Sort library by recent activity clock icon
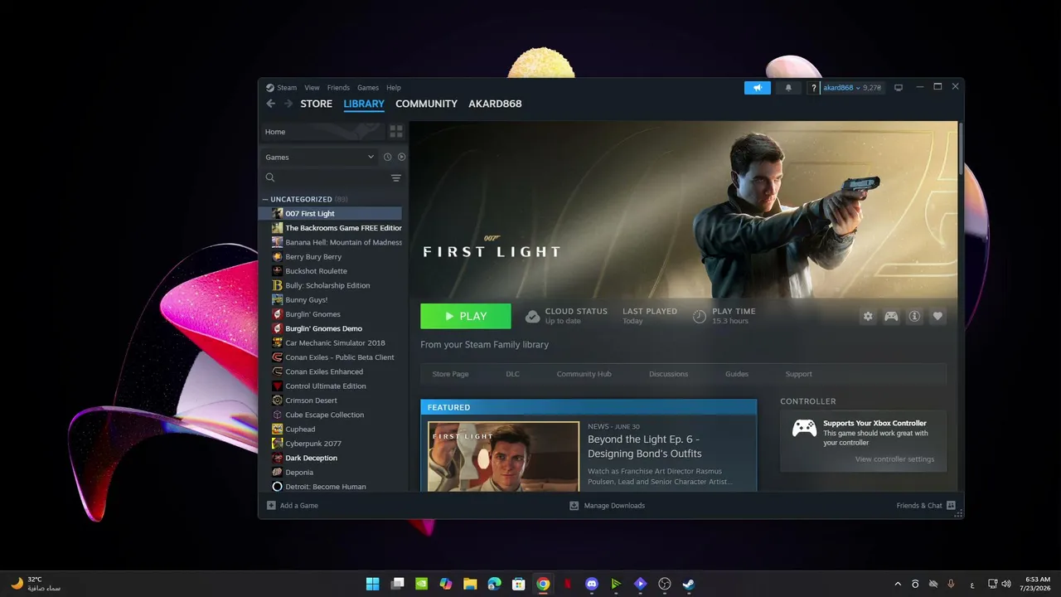 tap(387, 157)
